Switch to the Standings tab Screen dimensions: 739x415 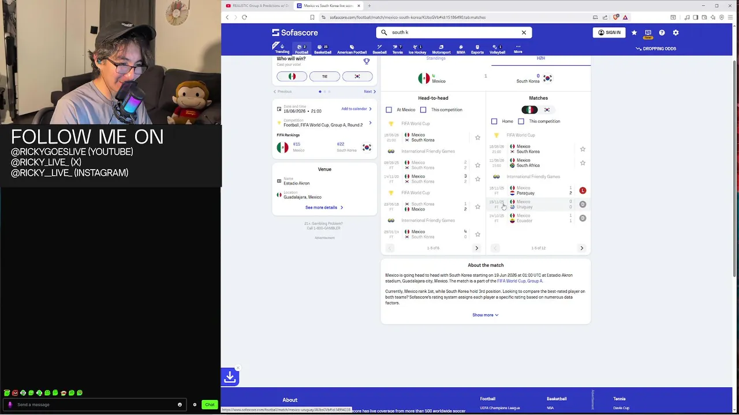click(436, 59)
